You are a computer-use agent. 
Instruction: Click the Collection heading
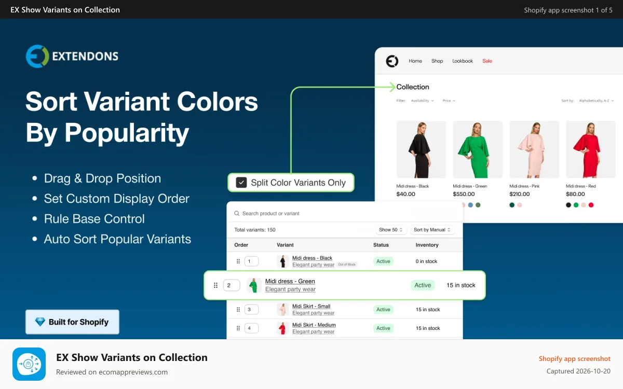pyautogui.click(x=413, y=87)
